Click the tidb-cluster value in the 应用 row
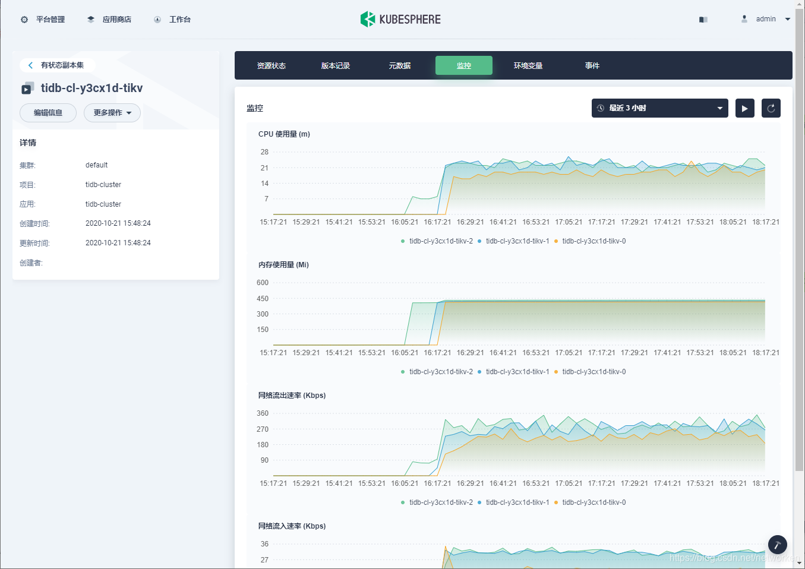Image resolution: width=805 pixels, height=569 pixels. [x=103, y=204]
